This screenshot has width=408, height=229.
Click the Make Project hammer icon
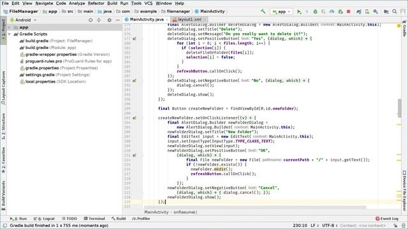coord(263,11)
